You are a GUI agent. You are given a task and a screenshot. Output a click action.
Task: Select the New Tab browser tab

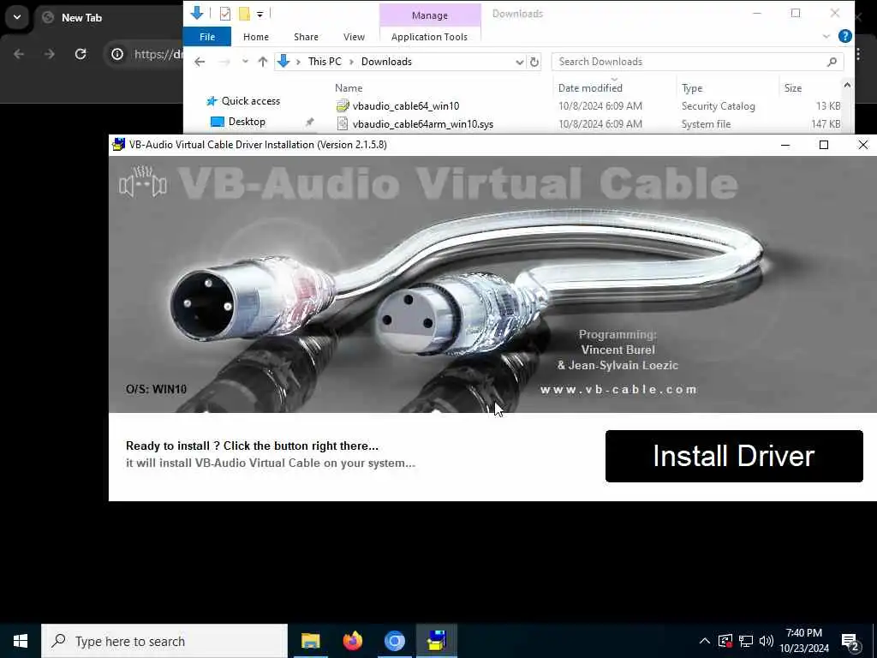81,18
